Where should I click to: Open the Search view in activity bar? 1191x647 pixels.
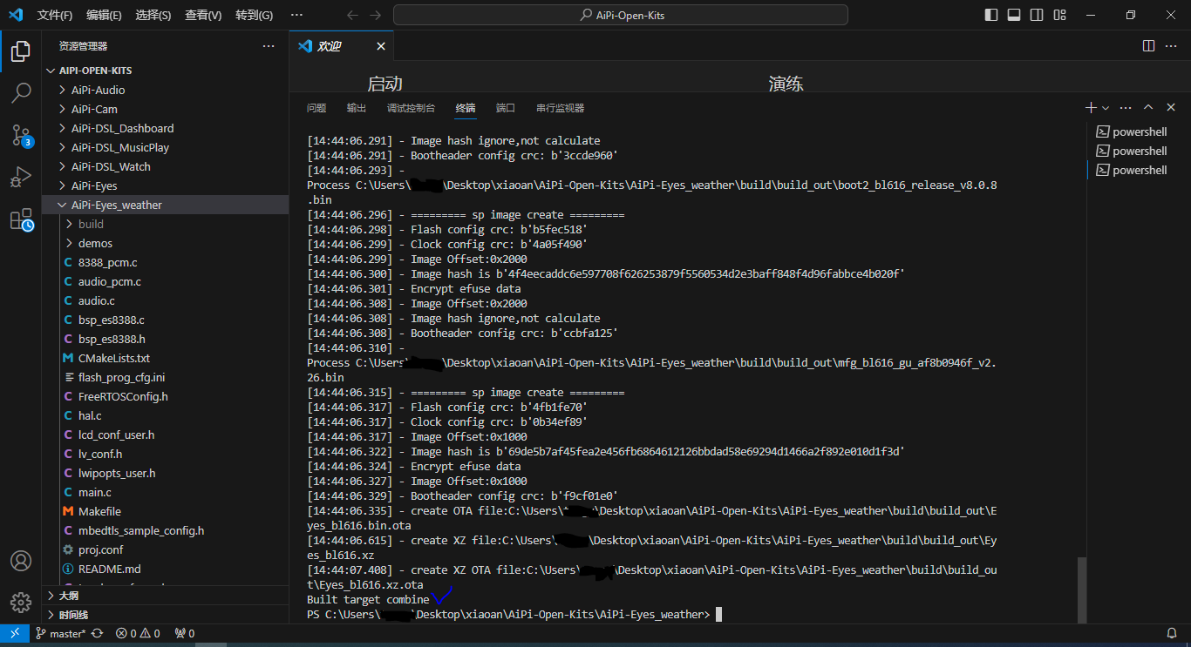click(x=21, y=92)
